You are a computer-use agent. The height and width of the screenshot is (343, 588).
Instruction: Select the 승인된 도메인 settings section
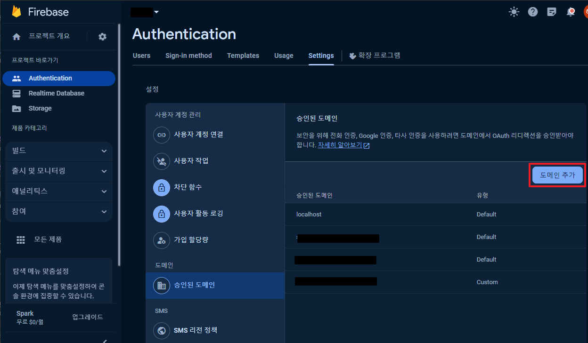(x=215, y=285)
